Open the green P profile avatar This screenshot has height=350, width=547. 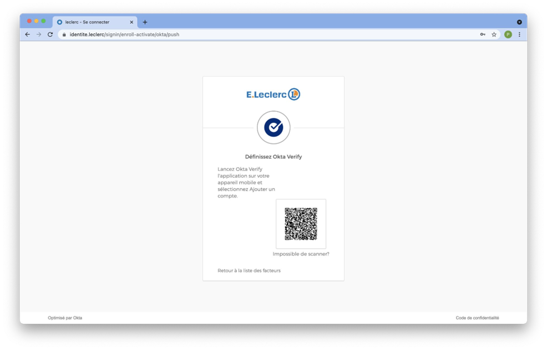click(x=508, y=34)
